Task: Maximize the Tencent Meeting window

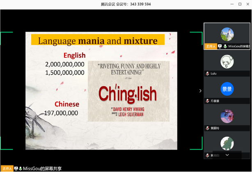Action: click(x=240, y=4)
